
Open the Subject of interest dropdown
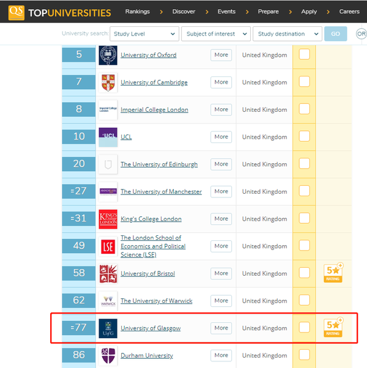pyautogui.click(x=216, y=34)
